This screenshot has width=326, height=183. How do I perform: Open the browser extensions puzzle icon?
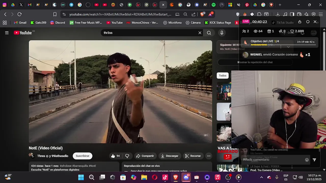(259, 14)
